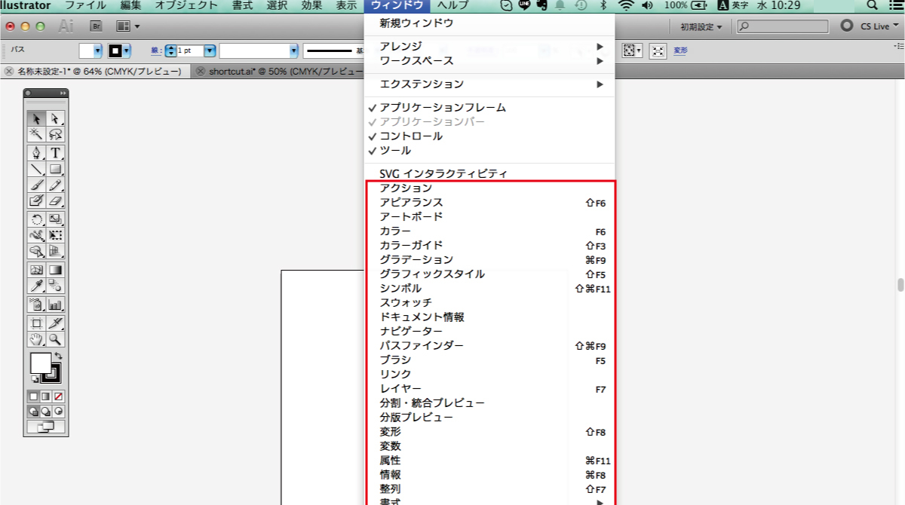
Task: Set fill mode to Gradient in toolbox
Action: point(46,396)
